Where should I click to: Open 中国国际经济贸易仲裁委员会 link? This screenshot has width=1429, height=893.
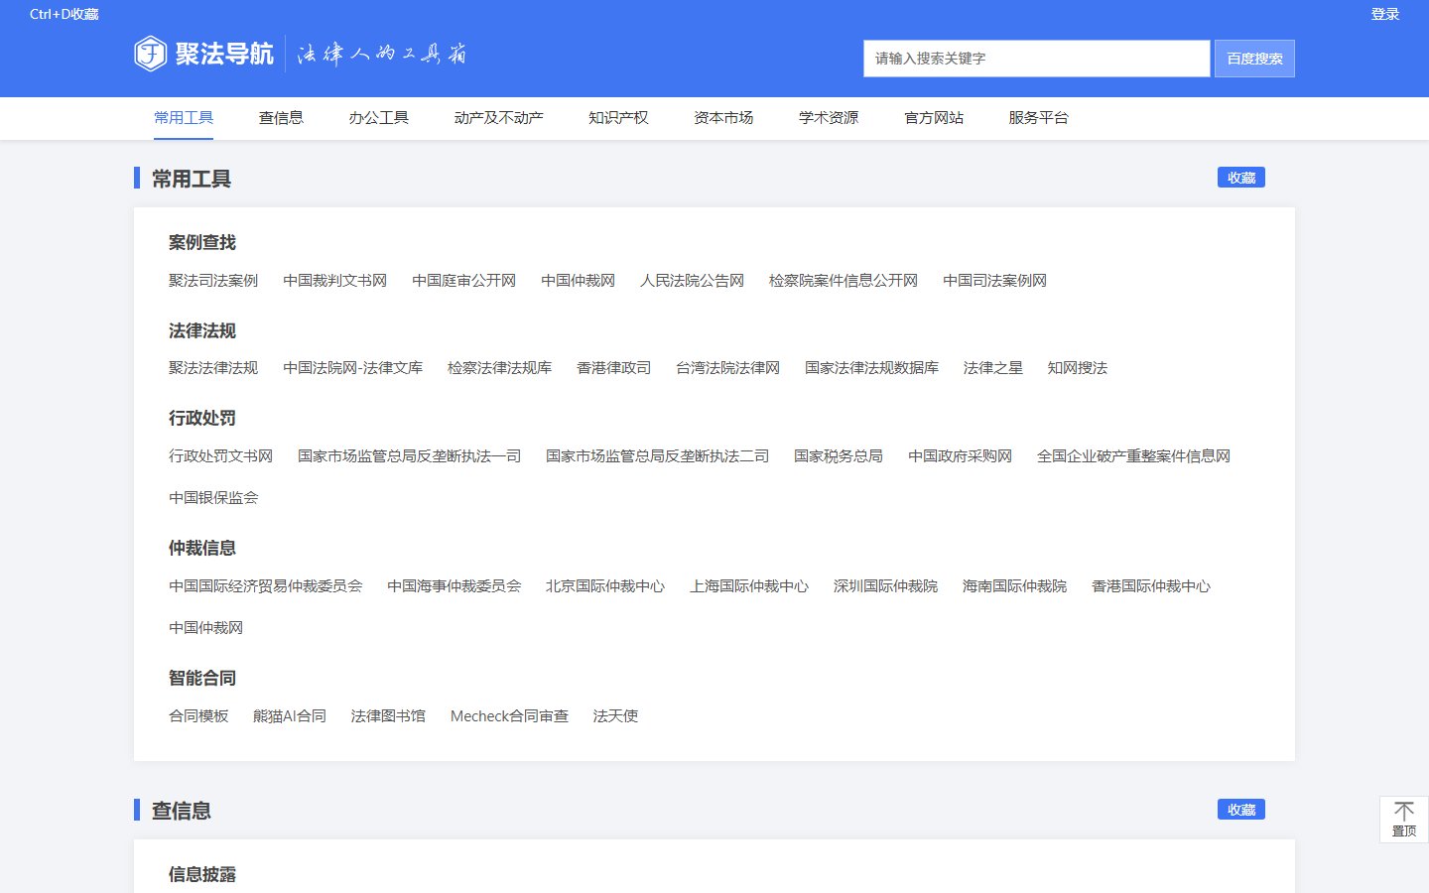tap(265, 586)
